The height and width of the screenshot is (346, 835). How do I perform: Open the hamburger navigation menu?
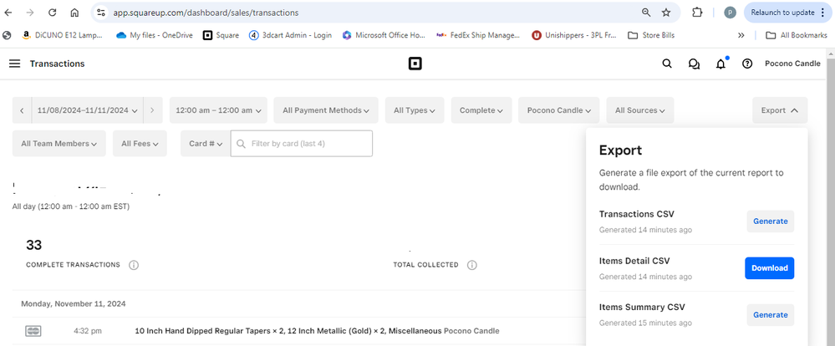(14, 64)
